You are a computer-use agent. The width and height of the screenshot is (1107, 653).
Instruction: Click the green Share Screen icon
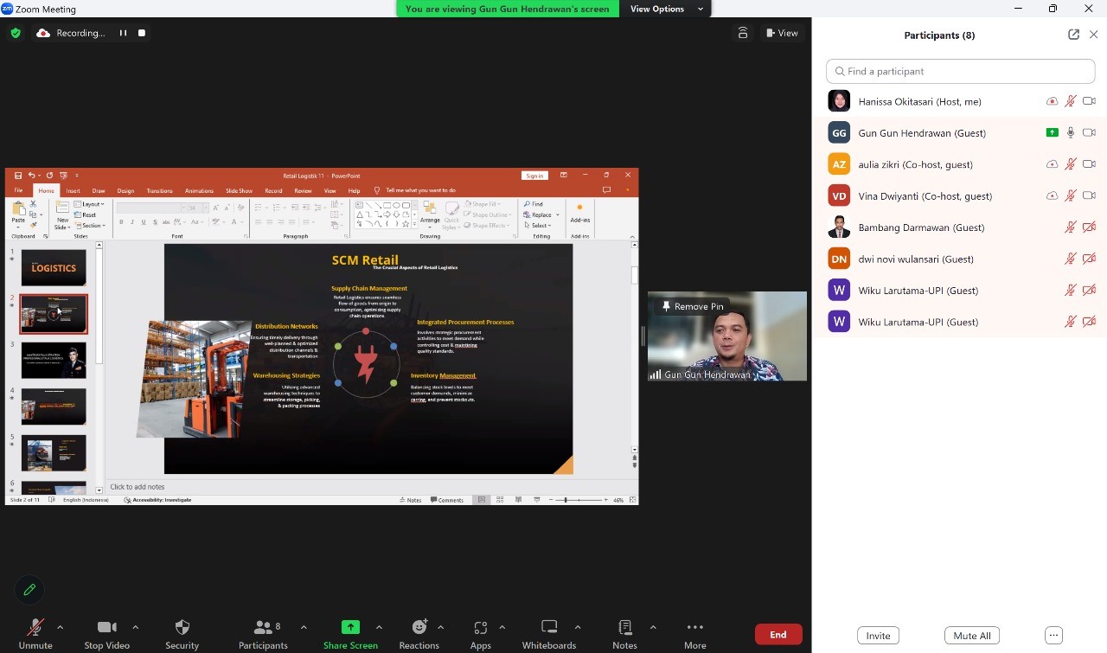coord(350,627)
